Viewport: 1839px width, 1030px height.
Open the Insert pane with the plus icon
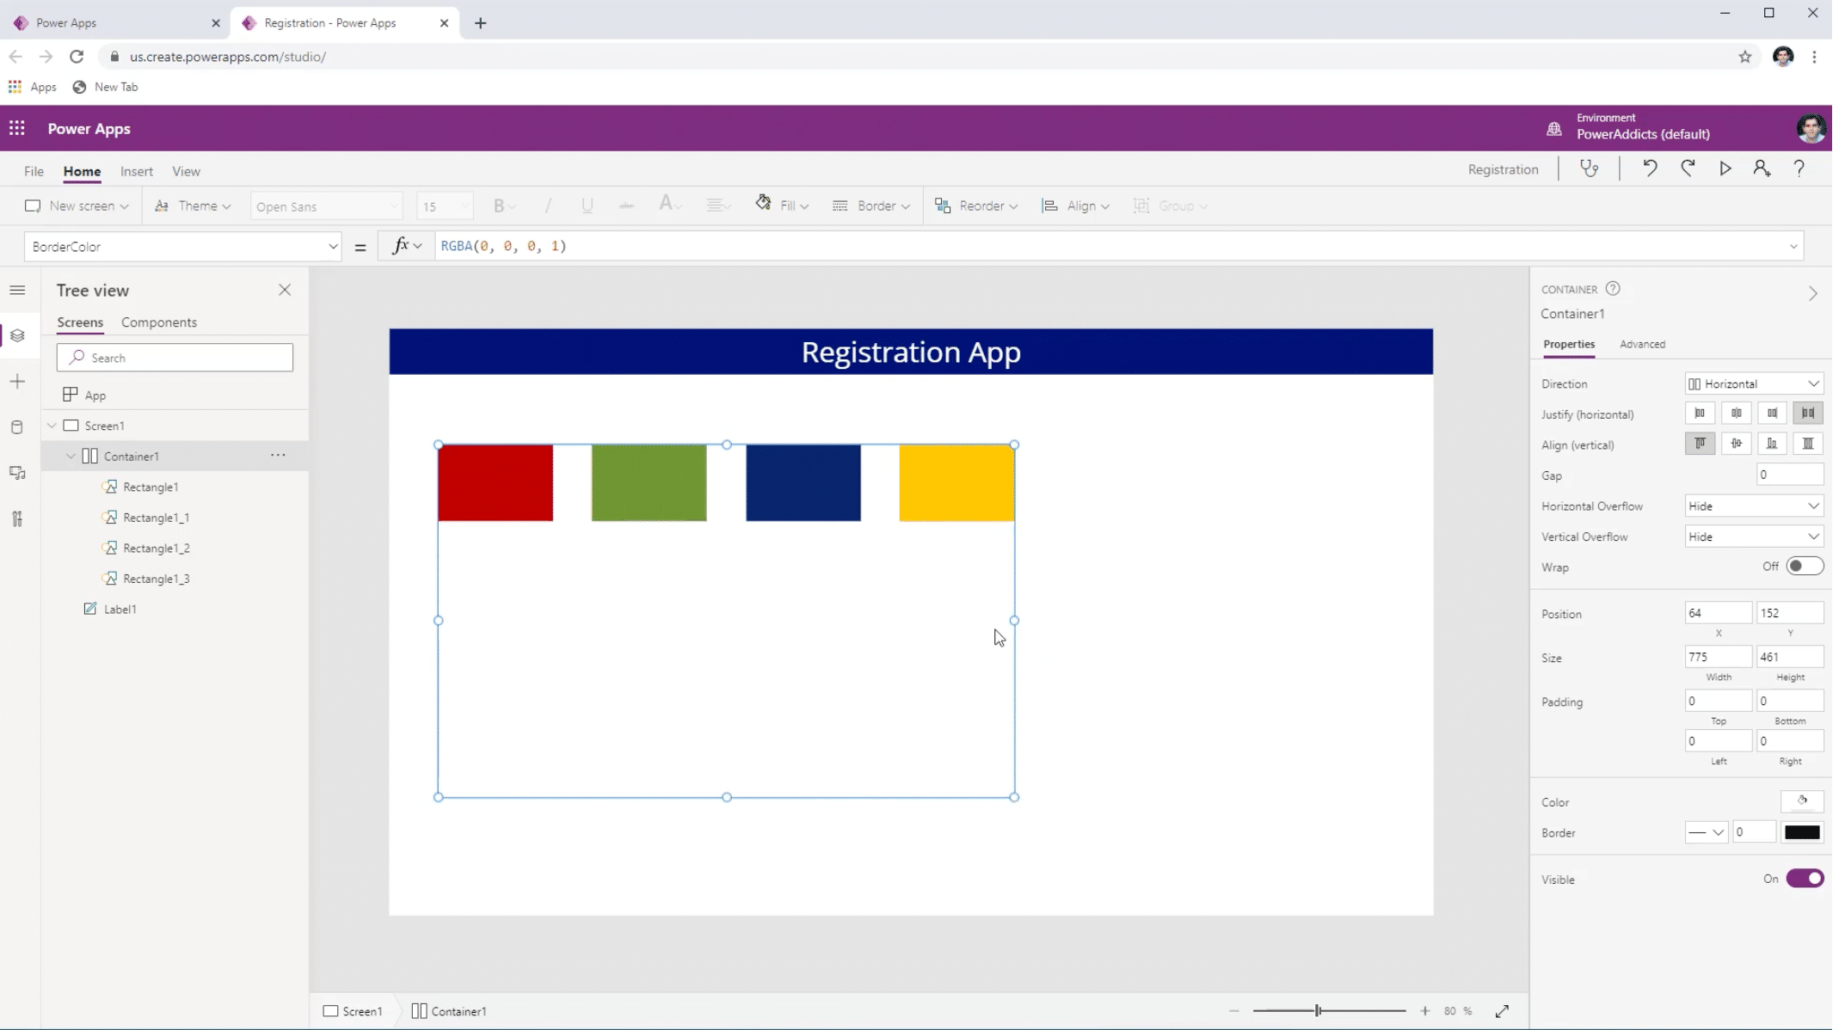(x=17, y=382)
